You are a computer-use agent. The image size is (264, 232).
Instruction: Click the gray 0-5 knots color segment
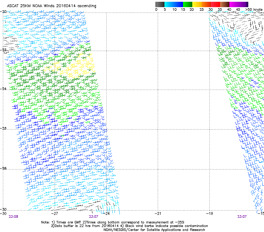pyautogui.click(x=160, y=4)
